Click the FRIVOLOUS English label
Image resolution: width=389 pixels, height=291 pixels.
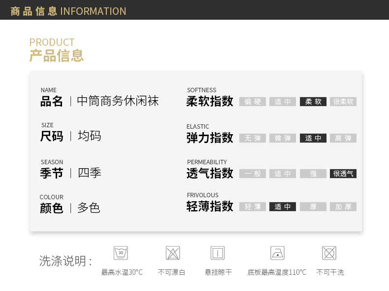[203, 195]
